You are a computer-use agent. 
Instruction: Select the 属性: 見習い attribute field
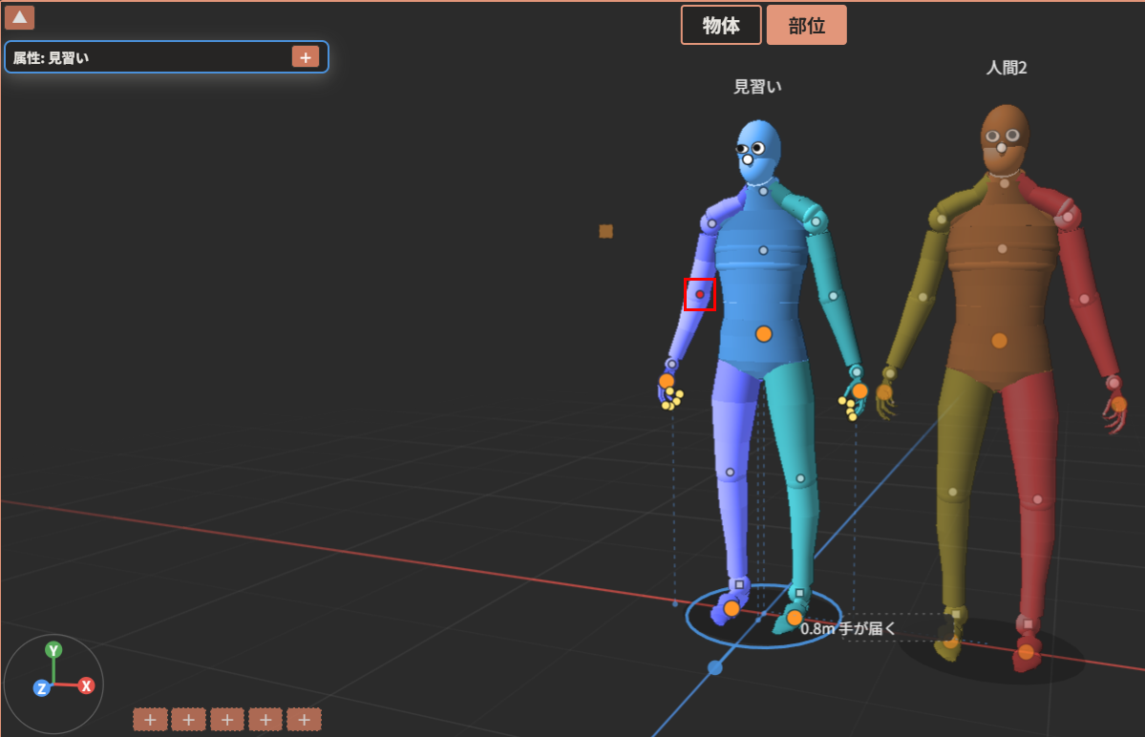coord(166,57)
